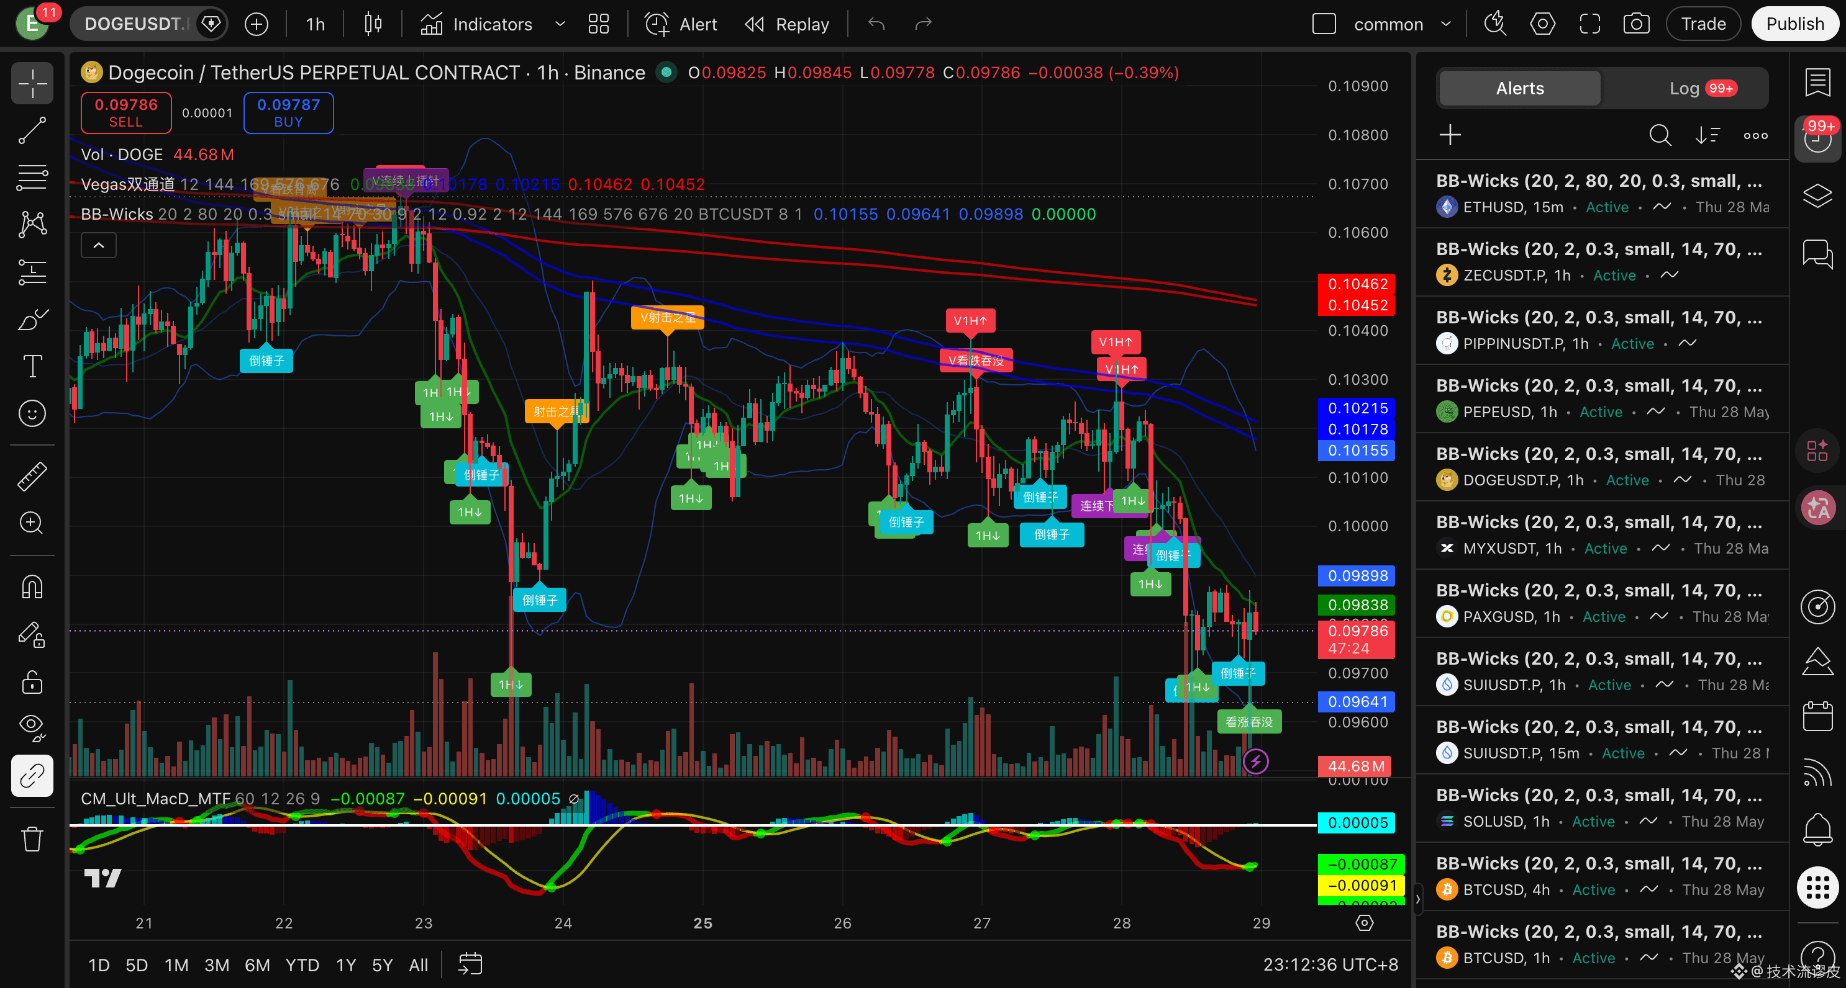
Task: Select the 1M date range
Action: pyautogui.click(x=176, y=965)
